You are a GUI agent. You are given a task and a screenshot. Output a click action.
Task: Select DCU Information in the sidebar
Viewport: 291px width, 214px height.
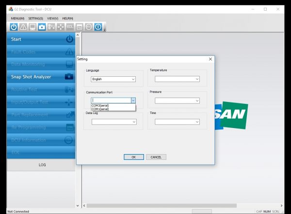pyautogui.click(x=41, y=140)
